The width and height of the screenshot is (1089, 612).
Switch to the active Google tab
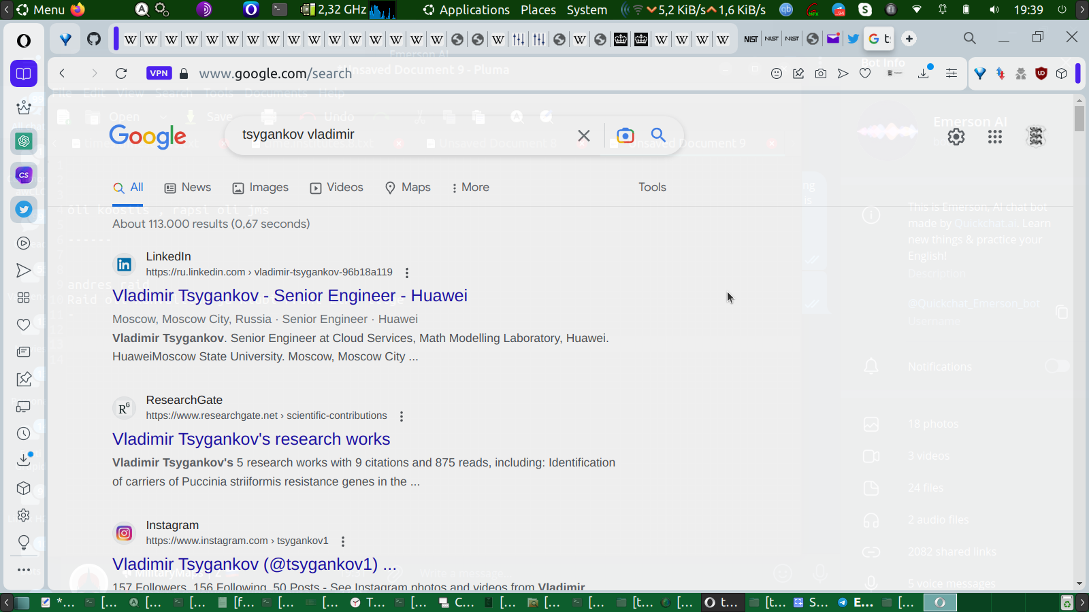[x=880, y=39]
